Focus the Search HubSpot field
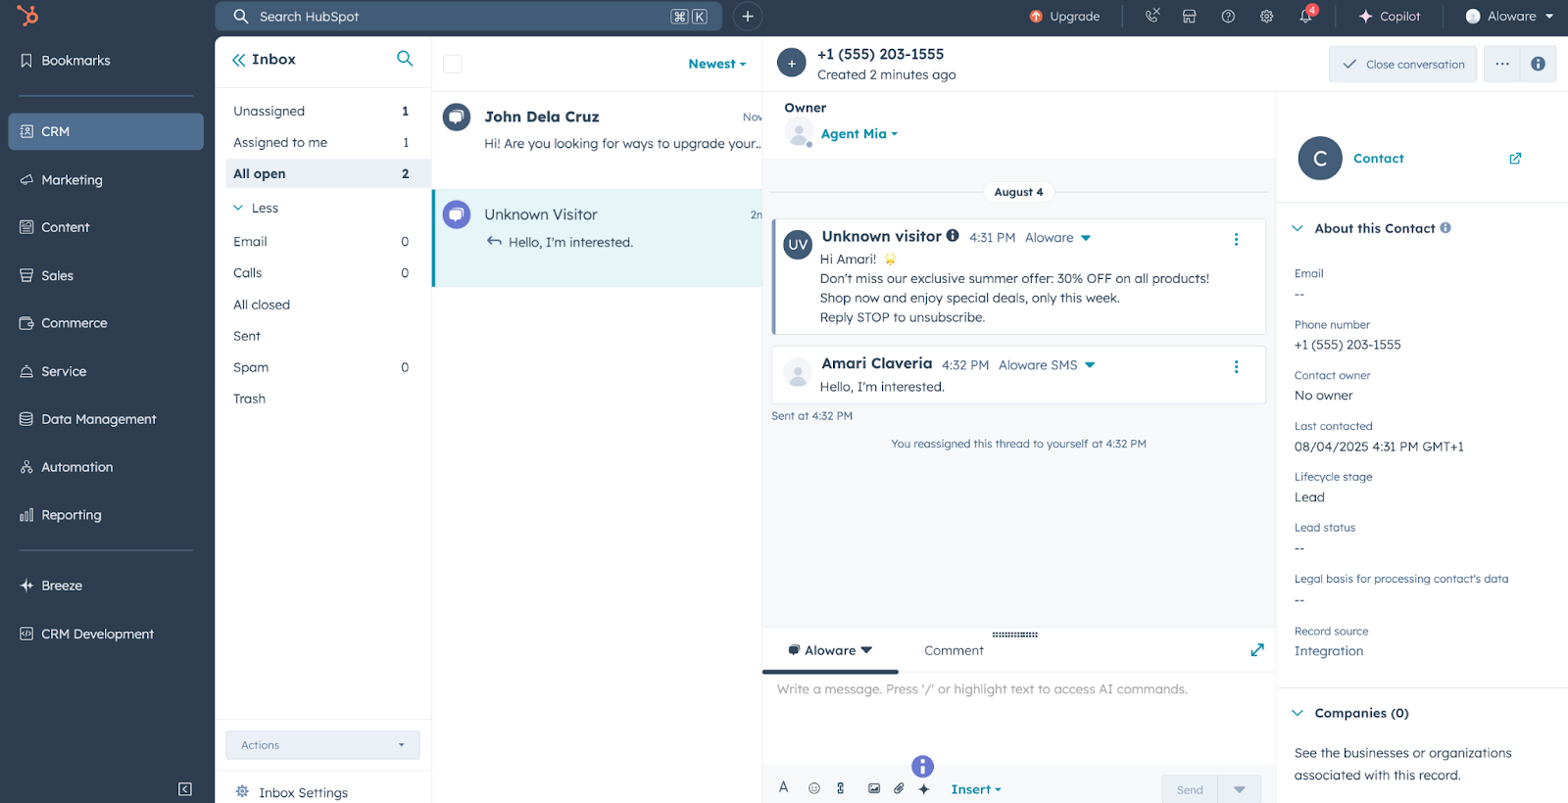The width and height of the screenshot is (1568, 803). 468,16
